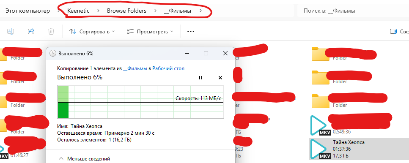Expand the chevron after __Фильмы breadcrumb
The width and height of the screenshot is (409, 163).
[x=200, y=11]
